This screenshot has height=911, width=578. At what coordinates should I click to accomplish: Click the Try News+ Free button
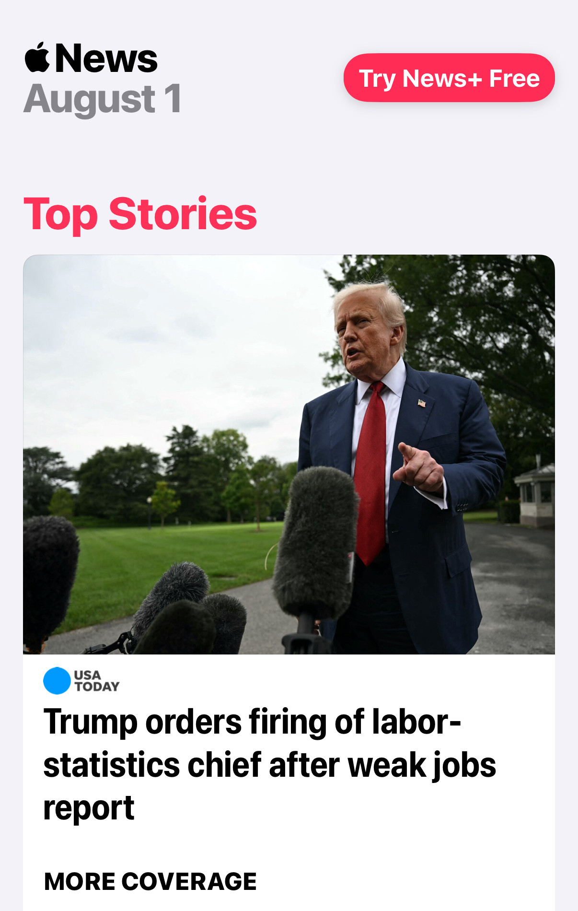(x=449, y=78)
